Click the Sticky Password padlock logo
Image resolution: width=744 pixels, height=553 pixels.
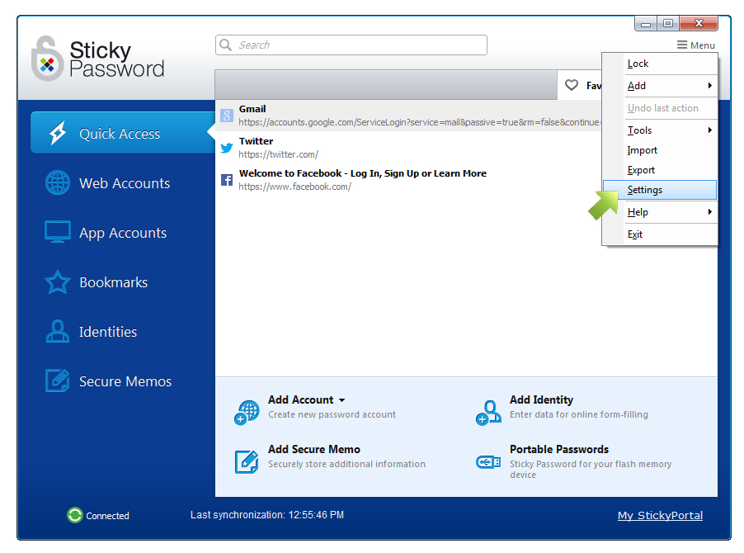(47, 59)
